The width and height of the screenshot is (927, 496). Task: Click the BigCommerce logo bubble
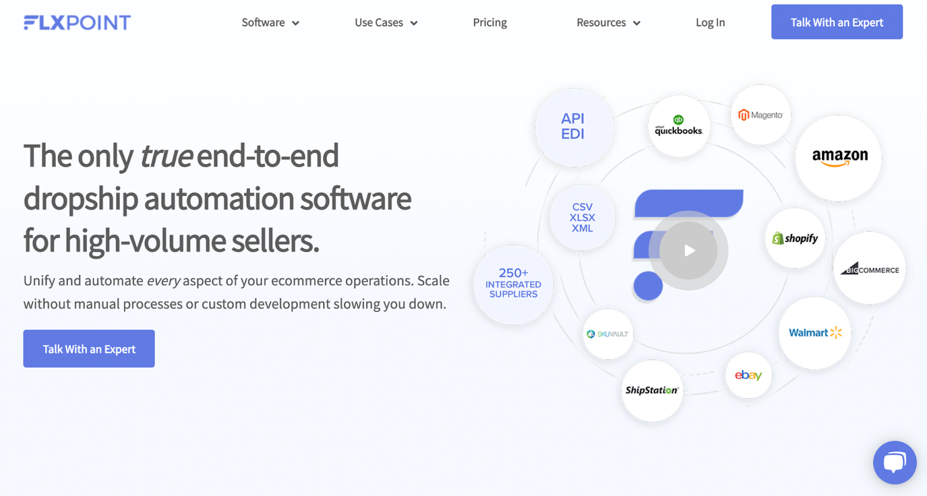point(869,269)
